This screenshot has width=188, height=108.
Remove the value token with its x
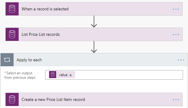pos(70,75)
